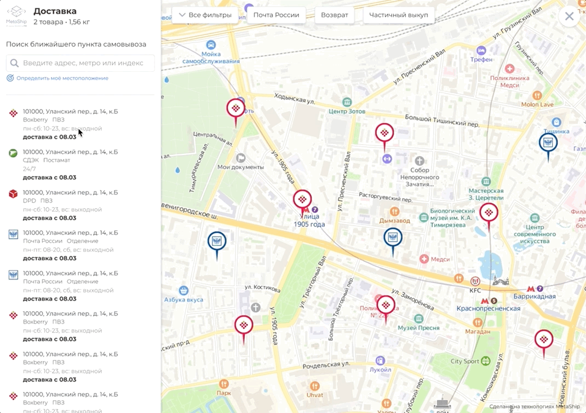The width and height of the screenshot is (586, 413).
Task: Click the Лукойл gas station icon
Action: (x=380, y=360)
